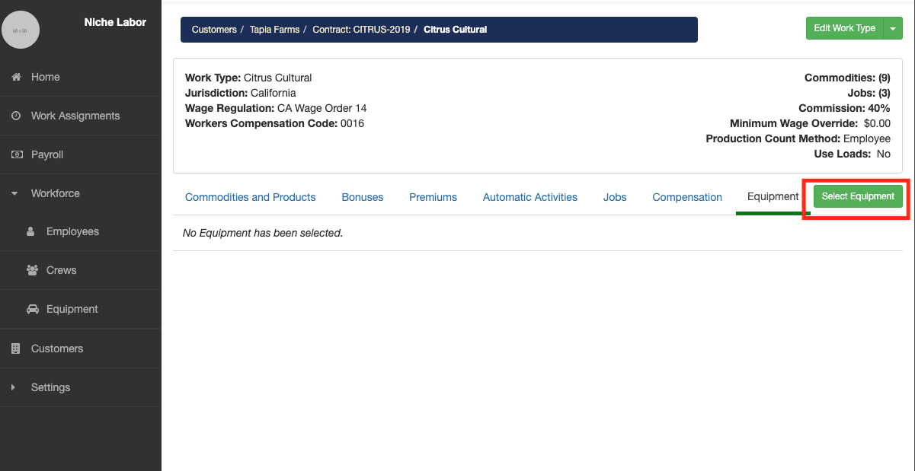
Task: Select the Customers icon in the sidebar
Action: click(15, 348)
